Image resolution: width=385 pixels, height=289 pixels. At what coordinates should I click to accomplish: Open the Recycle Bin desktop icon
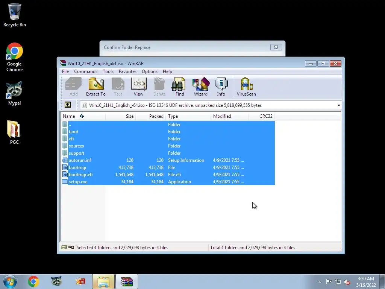(15, 15)
